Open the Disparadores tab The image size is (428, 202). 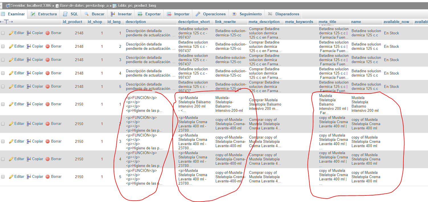point(283,14)
